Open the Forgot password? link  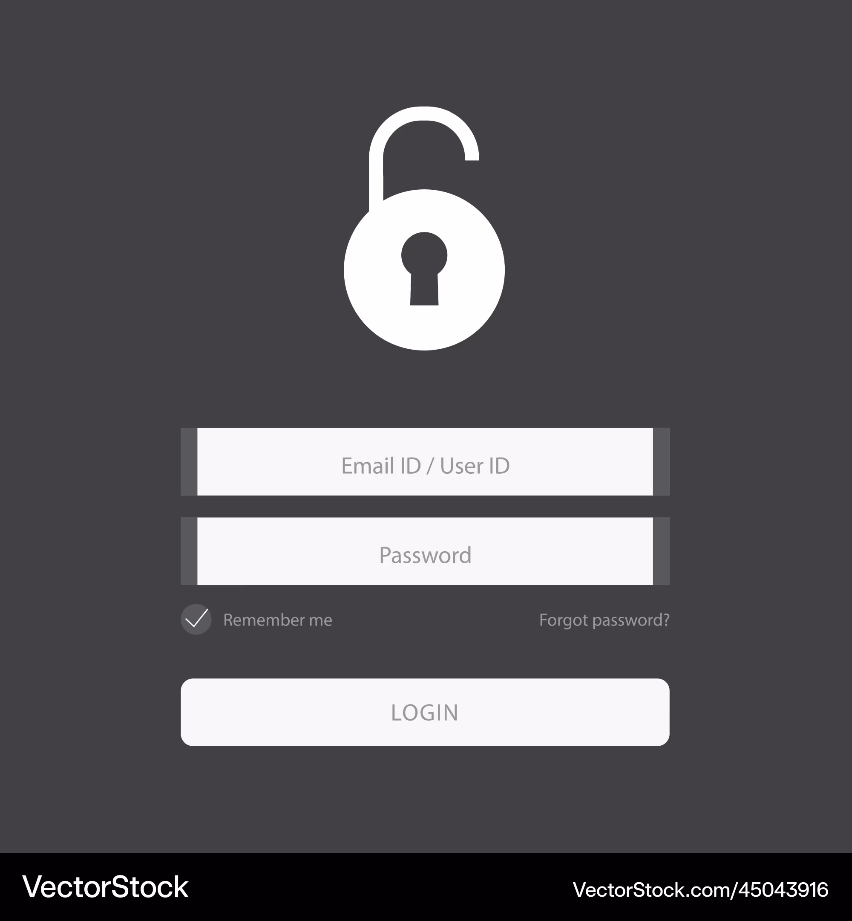[604, 620]
